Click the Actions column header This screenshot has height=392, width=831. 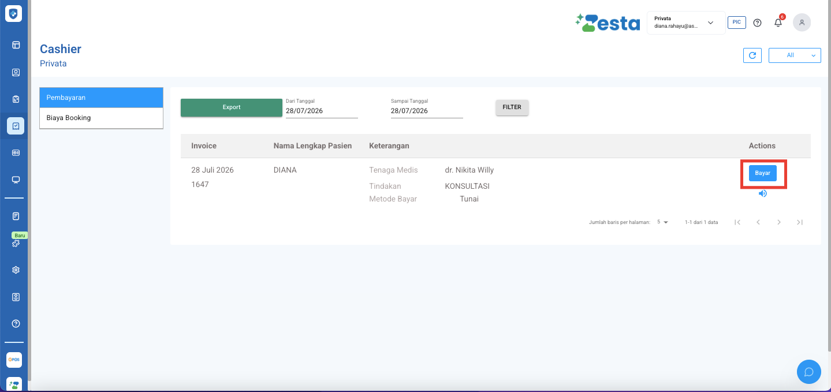[762, 146]
